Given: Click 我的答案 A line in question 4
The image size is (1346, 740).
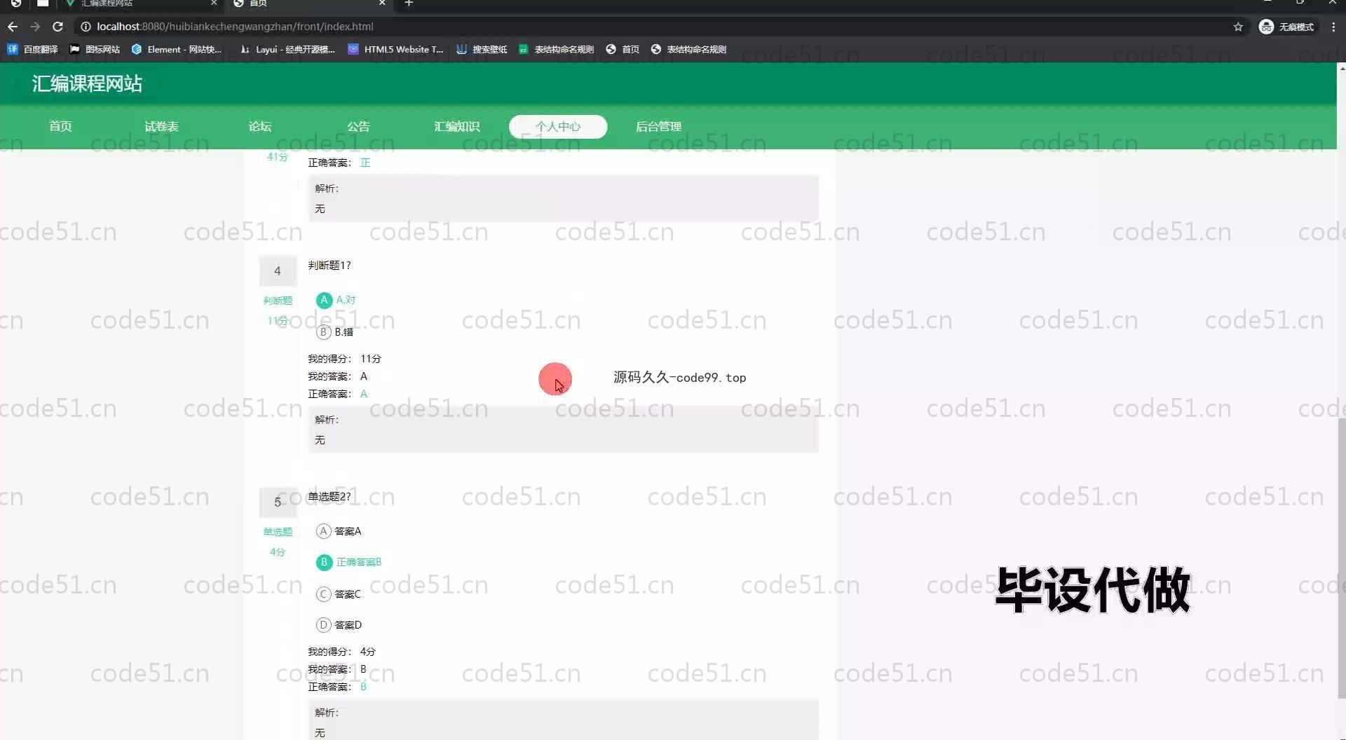Looking at the screenshot, I should tap(338, 376).
